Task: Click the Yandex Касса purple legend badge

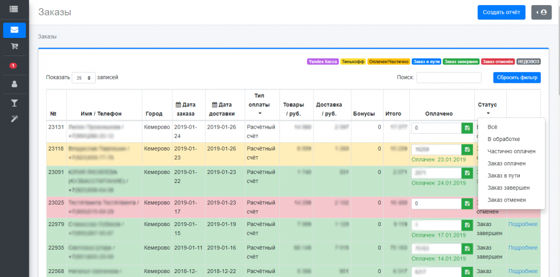Action: 322,62
